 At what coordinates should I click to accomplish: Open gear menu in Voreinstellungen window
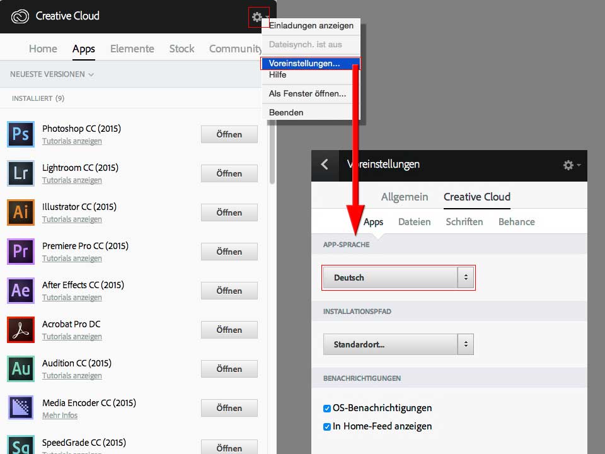point(572,165)
